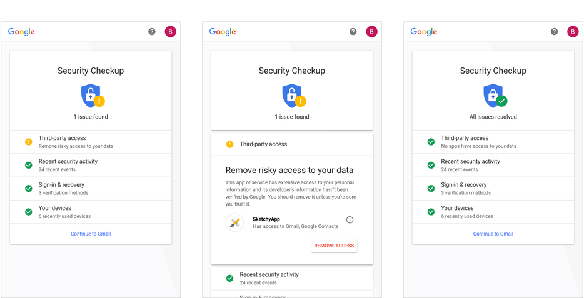
Task: Open 'Your devices' in the left panel
Action: click(x=91, y=212)
